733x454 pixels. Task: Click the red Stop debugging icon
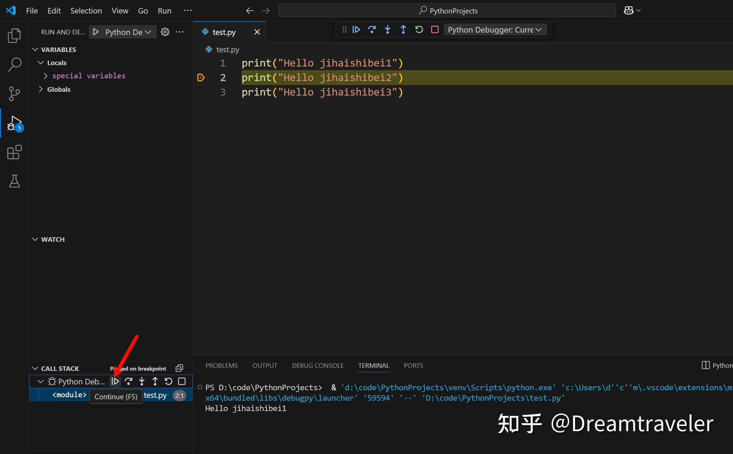pos(435,29)
